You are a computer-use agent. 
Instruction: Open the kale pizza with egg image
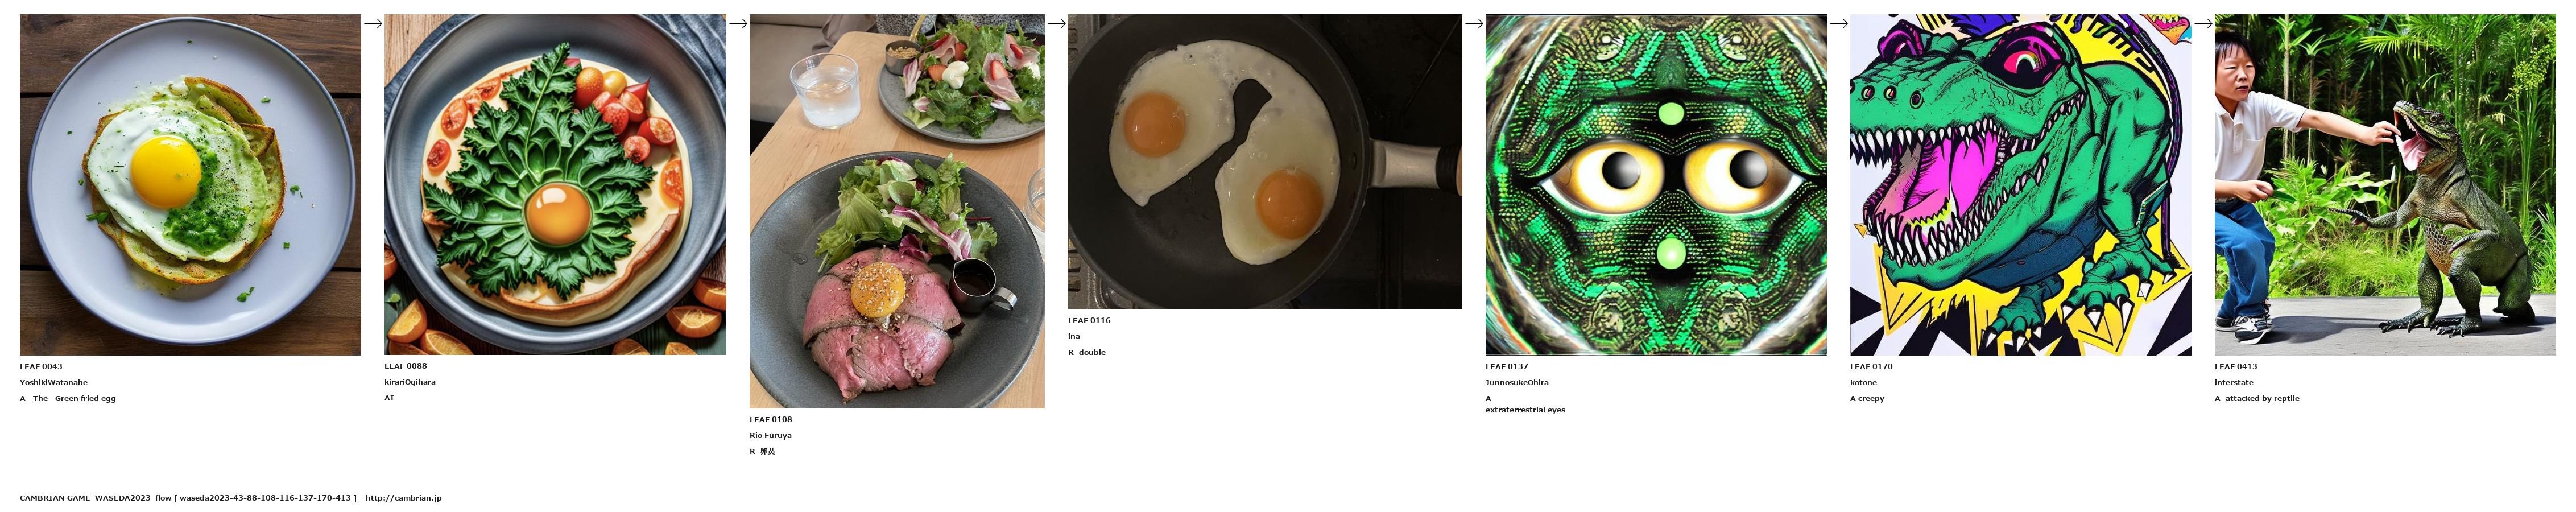click(x=555, y=185)
